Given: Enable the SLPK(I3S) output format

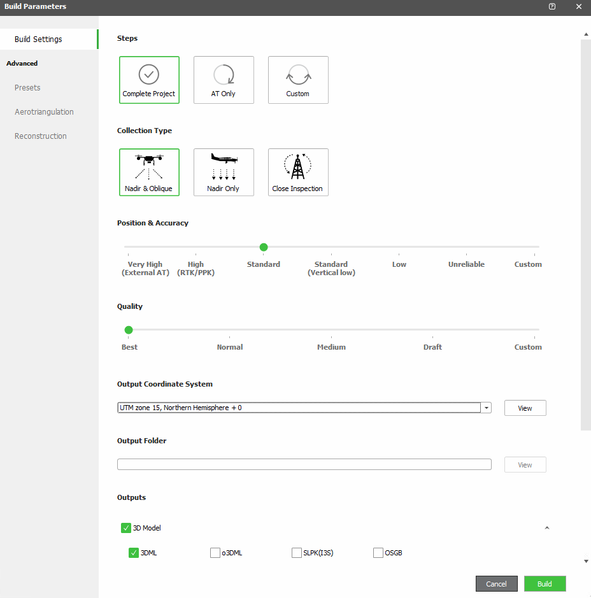Looking at the screenshot, I should coord(296,553).
